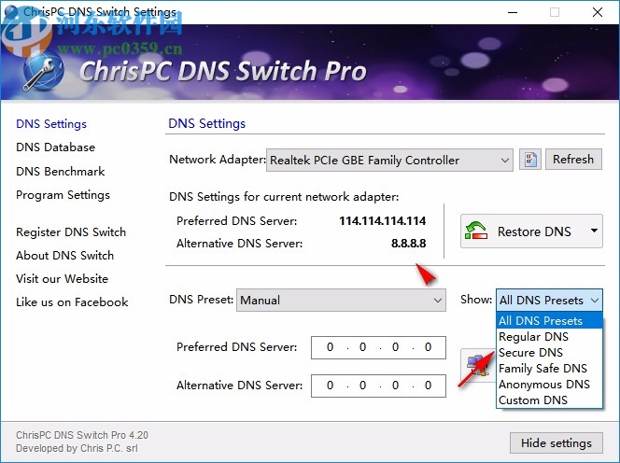Choose Secure DNS from the list

click(x=549, y=352)
